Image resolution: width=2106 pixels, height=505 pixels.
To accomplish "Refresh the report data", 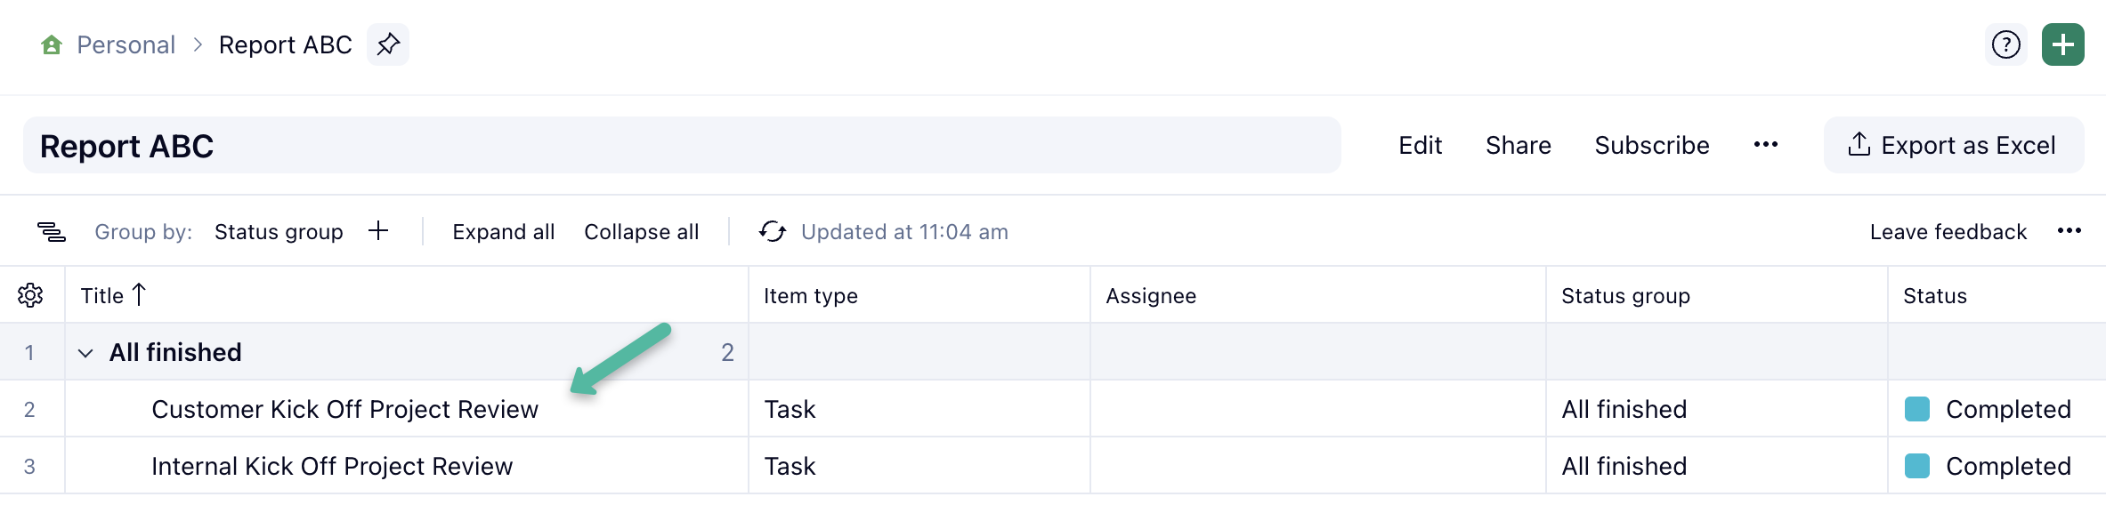I will pyautogui.click(x=772, y=232).
